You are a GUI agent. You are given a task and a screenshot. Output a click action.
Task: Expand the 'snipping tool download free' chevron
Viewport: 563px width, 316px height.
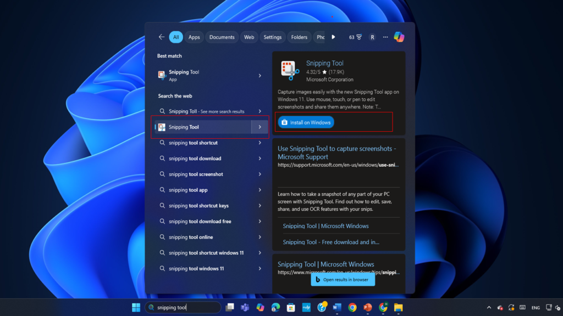(260, 222)
